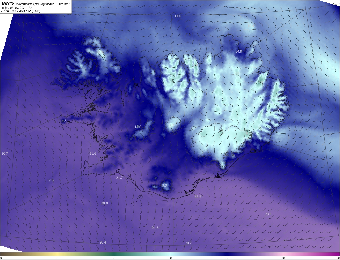Click the 12.0 value on the map
This screenshot has width=340, height=260.
click(138, 127)
